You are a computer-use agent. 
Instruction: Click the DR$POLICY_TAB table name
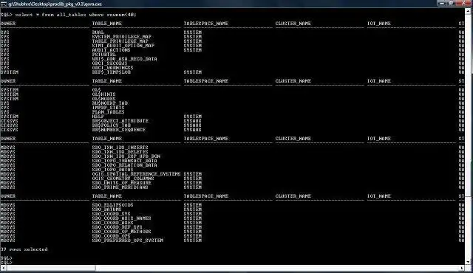click(x=112, y=125)
